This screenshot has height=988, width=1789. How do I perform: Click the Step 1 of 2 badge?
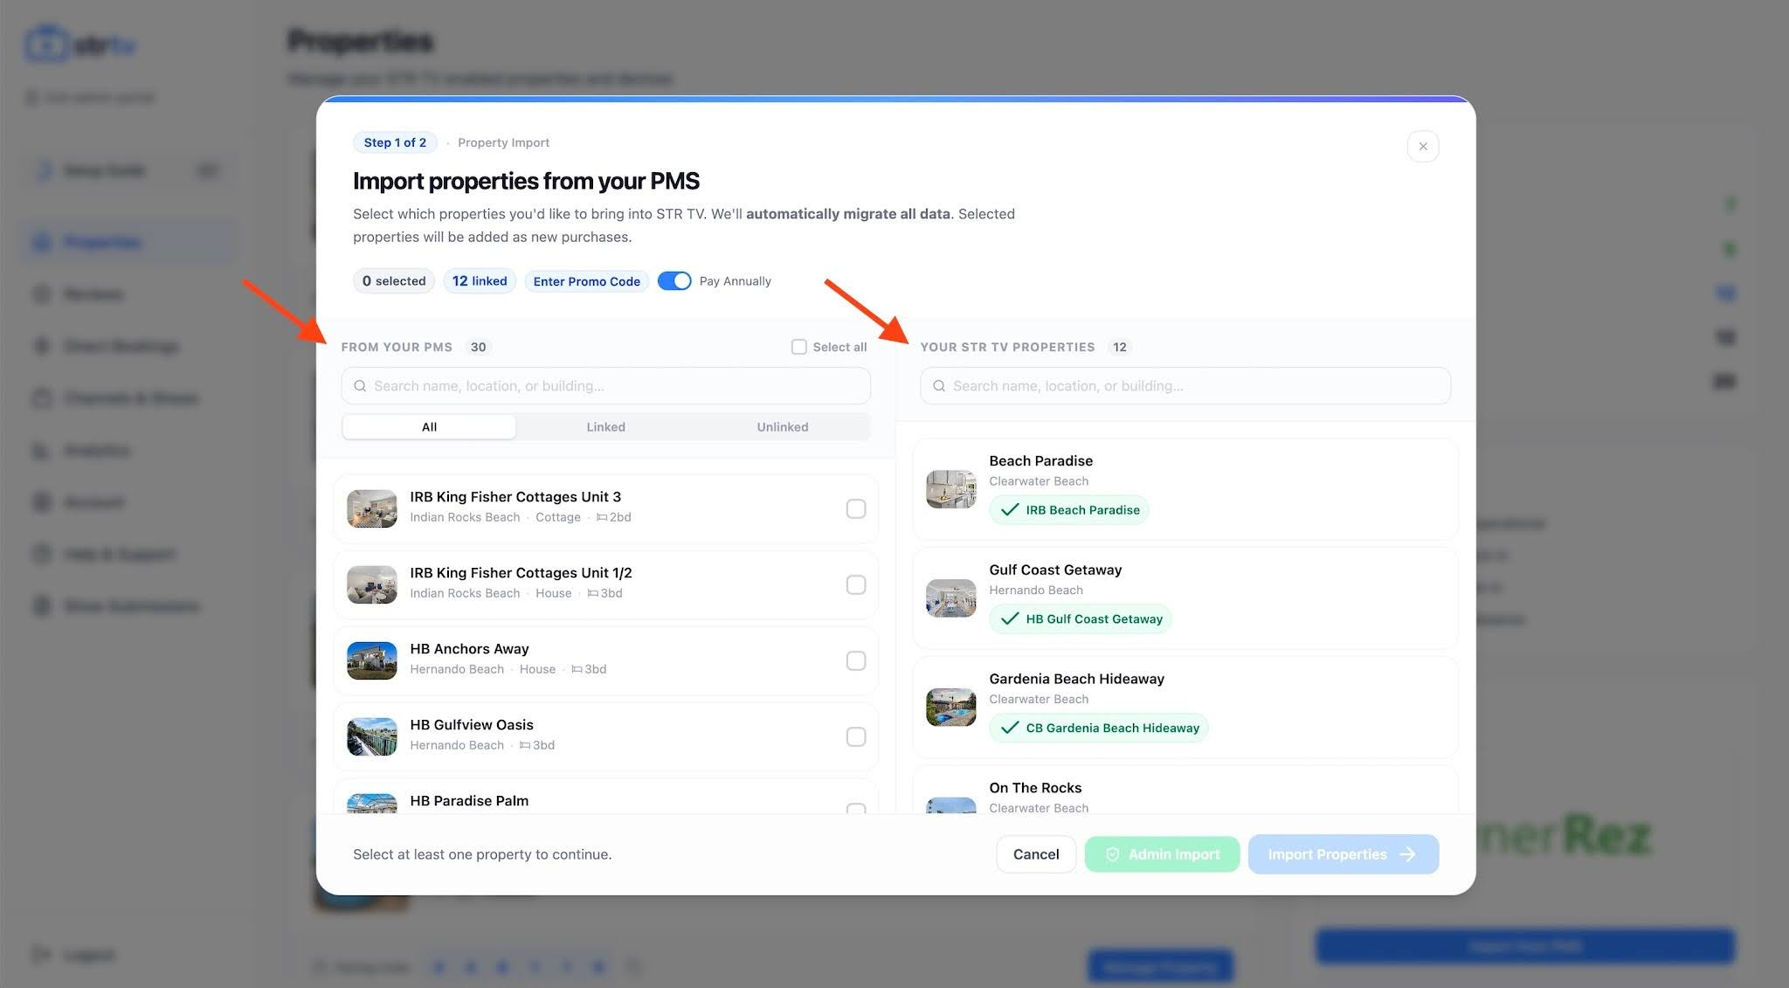[395, 142]
